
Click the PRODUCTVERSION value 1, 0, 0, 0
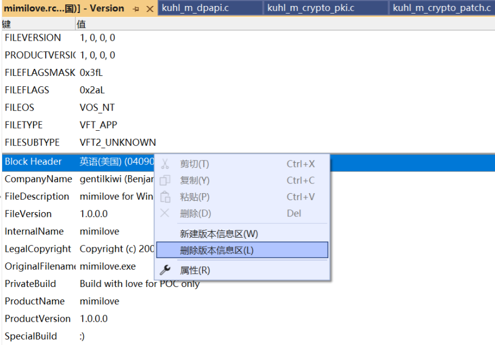[97, 55]
